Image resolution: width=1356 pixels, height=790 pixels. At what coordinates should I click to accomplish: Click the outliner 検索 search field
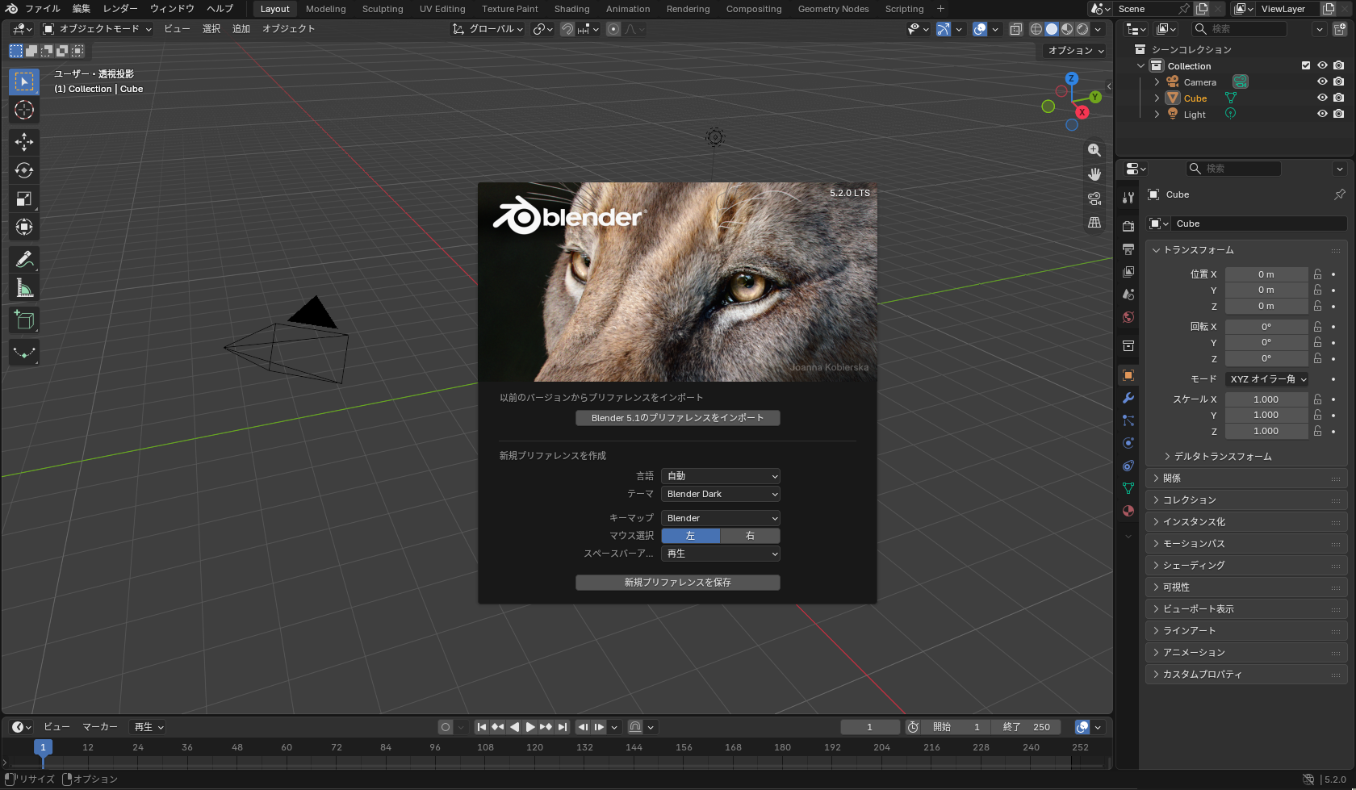click(1240, 29)
